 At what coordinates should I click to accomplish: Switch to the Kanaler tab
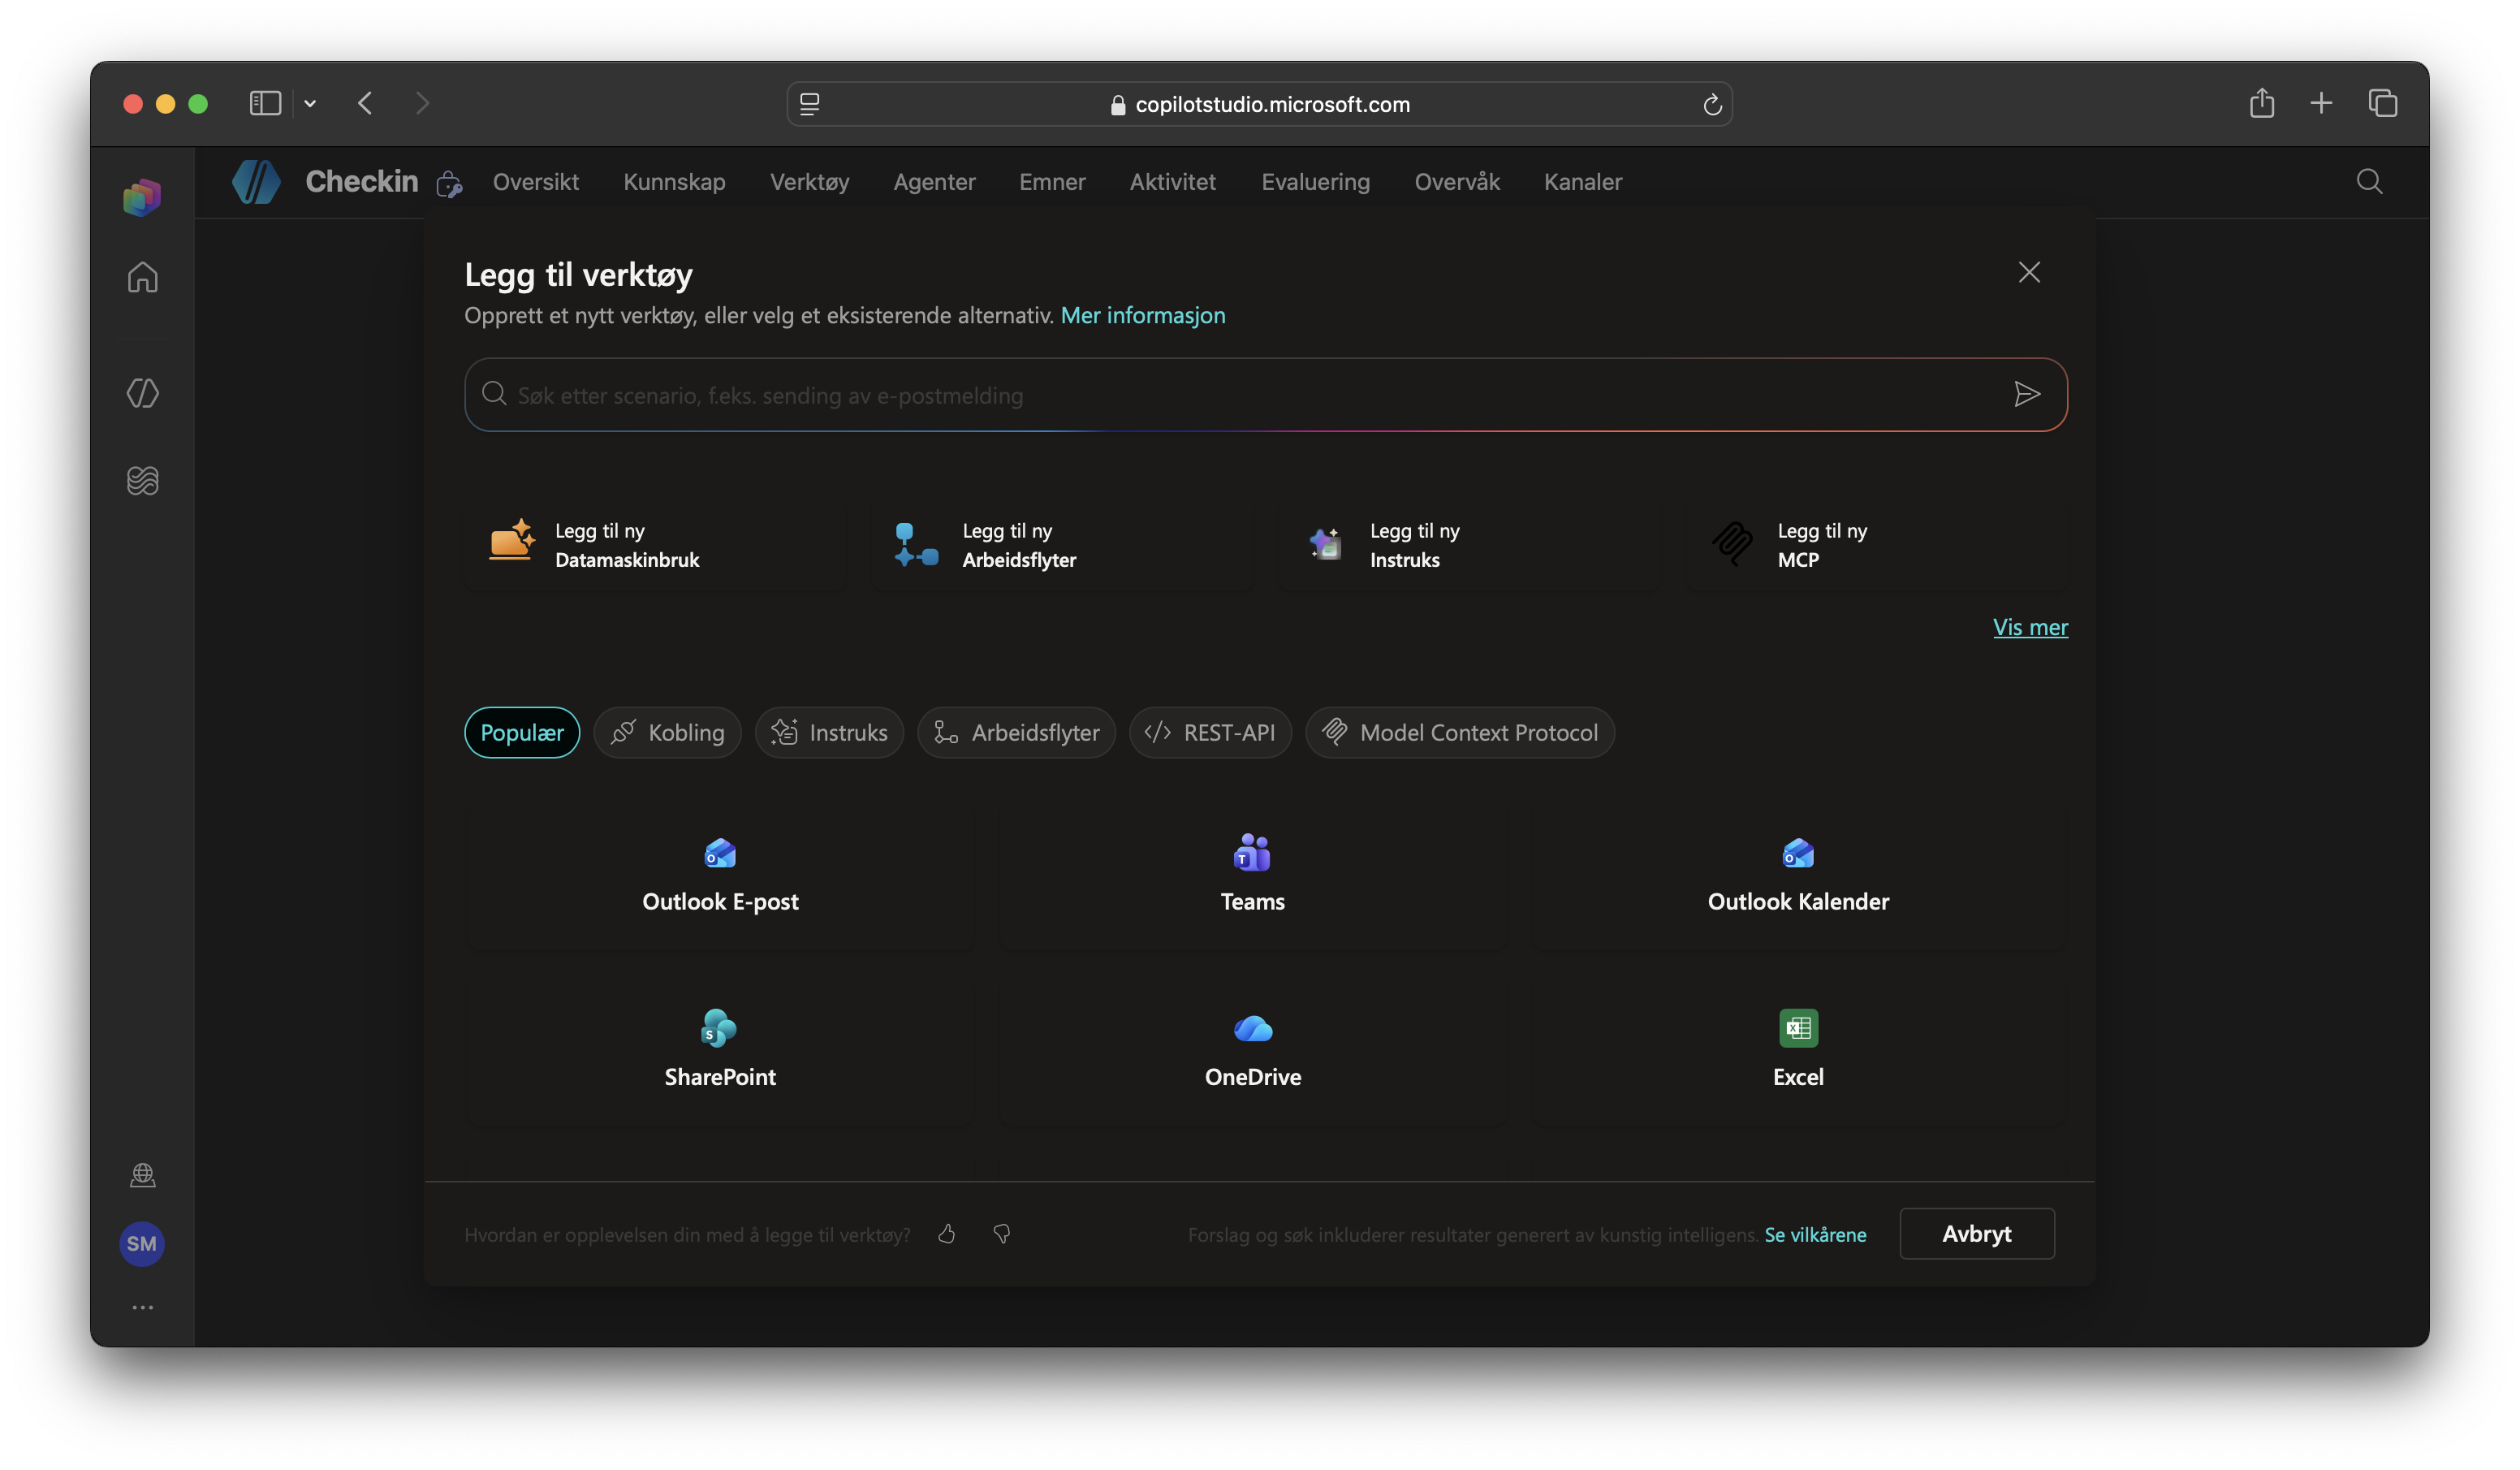pos(1583,182)
